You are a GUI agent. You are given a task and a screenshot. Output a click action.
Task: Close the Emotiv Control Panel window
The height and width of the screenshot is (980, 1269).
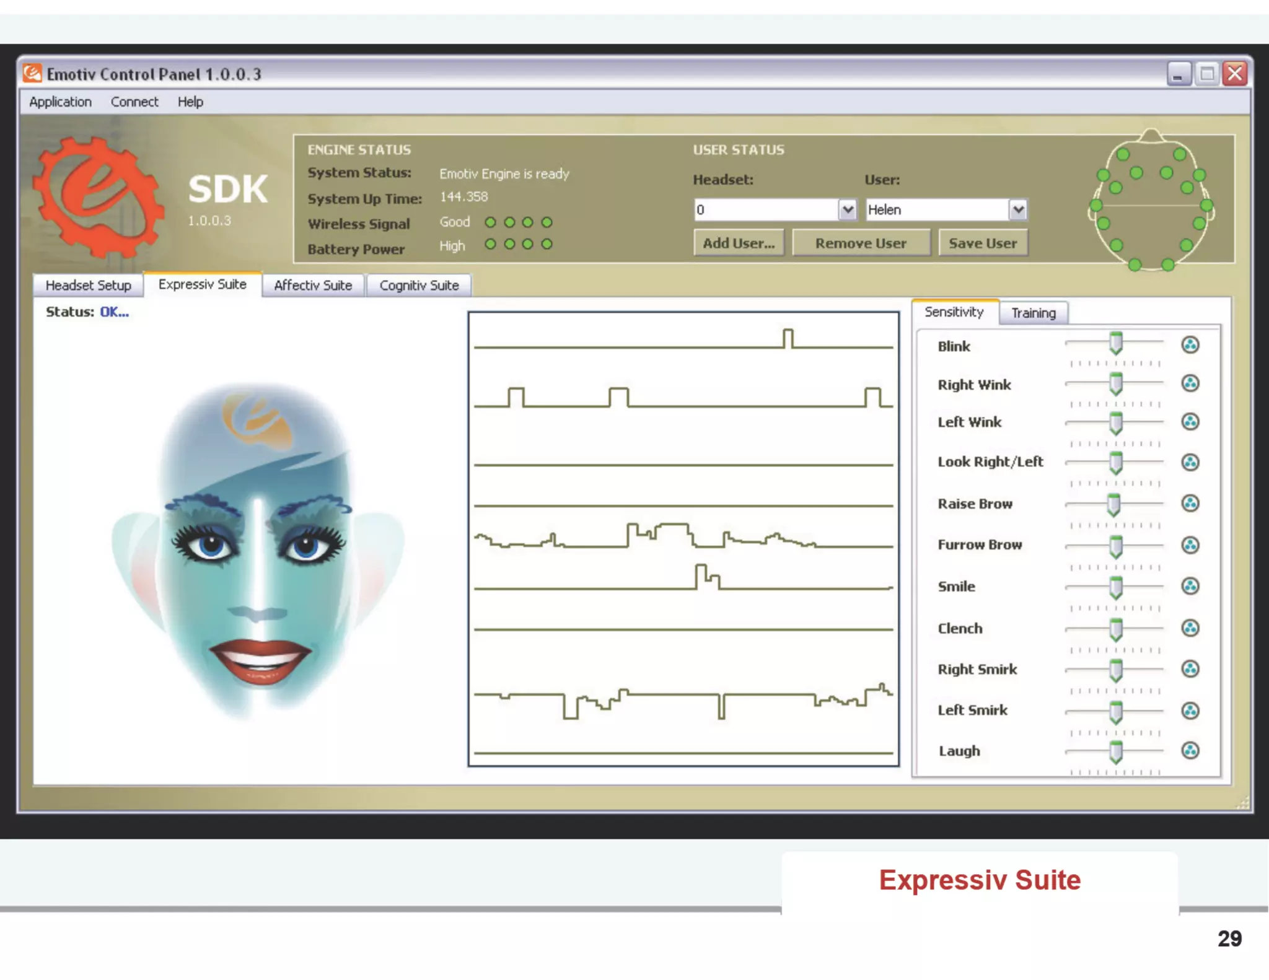1234,74
